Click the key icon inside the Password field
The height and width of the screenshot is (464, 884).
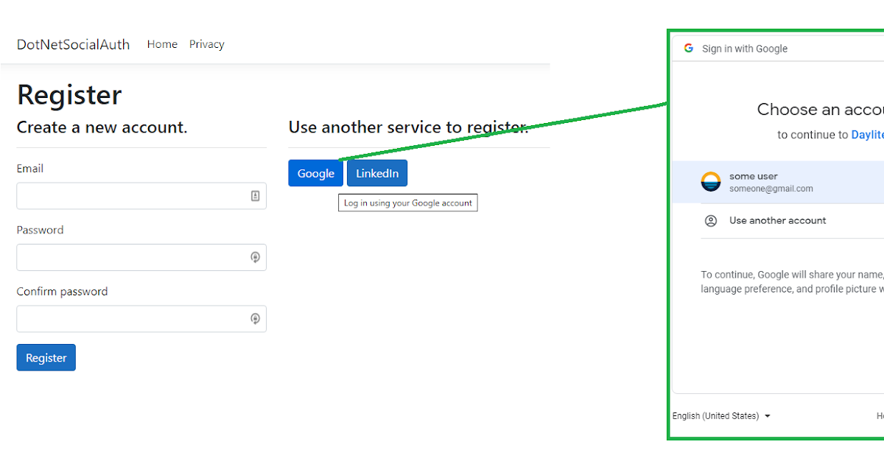(x=255, y=257)
